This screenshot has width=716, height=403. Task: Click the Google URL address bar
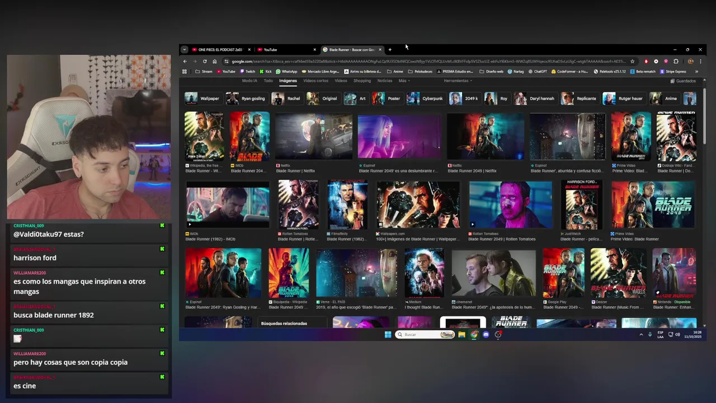pos(428,62)
